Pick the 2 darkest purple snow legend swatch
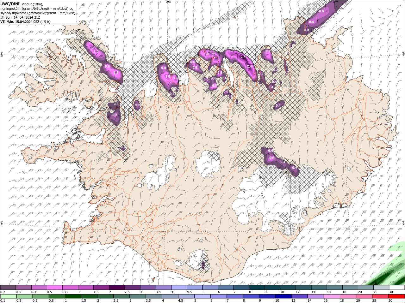The height and width of the screenshot is (303, 405). pos(116,288)
